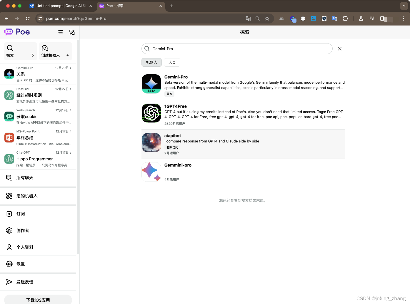Expand chevron next to 12月19日
The width and height of the screenshot is (410, 304).
click(71, 110)
